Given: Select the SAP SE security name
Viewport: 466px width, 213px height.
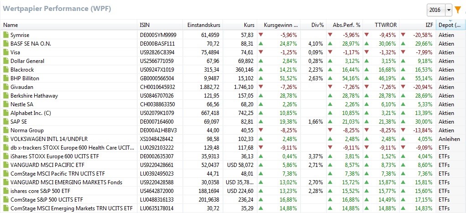Looking at the screenshot, I should click(x=19, y=122).
